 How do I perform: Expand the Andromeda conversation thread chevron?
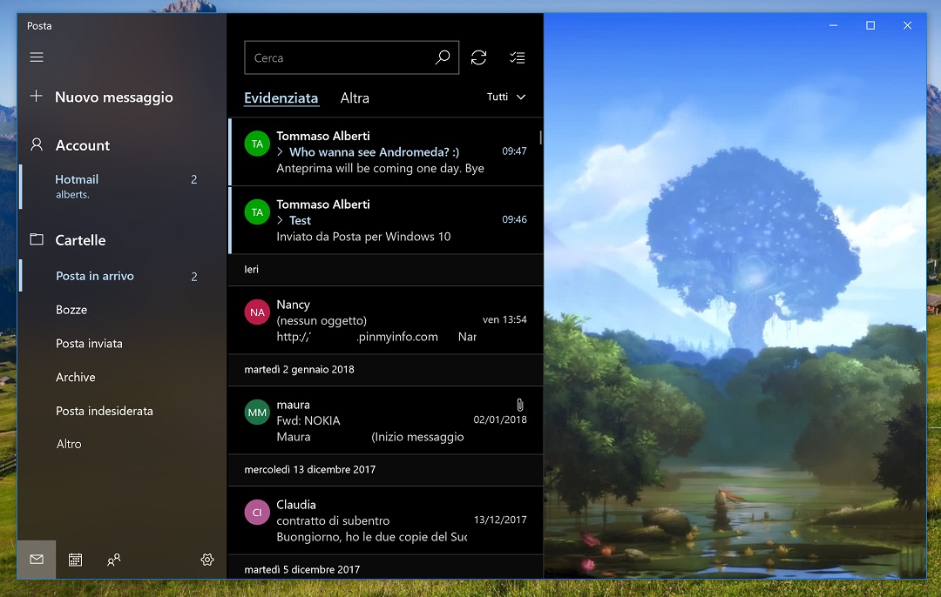click(281, 152)
